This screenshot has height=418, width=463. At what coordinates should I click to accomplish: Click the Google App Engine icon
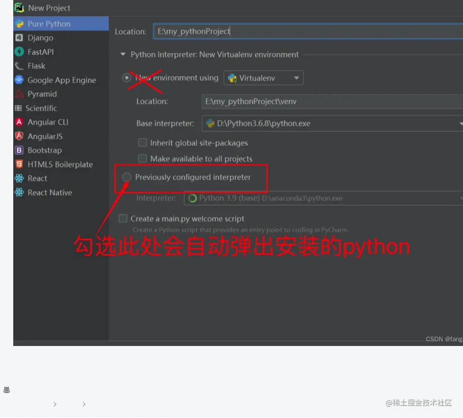[19, 79]
